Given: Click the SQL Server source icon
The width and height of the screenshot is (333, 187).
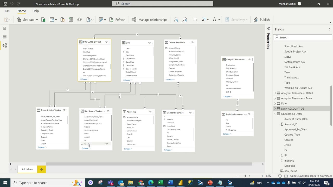Looking at the screenshot, I should tap(62, 20).
